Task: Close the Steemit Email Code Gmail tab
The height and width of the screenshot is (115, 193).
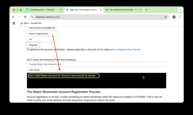Action: 141,10
